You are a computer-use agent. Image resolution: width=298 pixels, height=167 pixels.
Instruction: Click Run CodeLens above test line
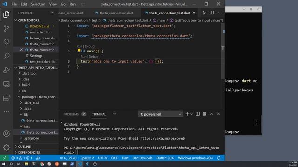pos(83,57)
